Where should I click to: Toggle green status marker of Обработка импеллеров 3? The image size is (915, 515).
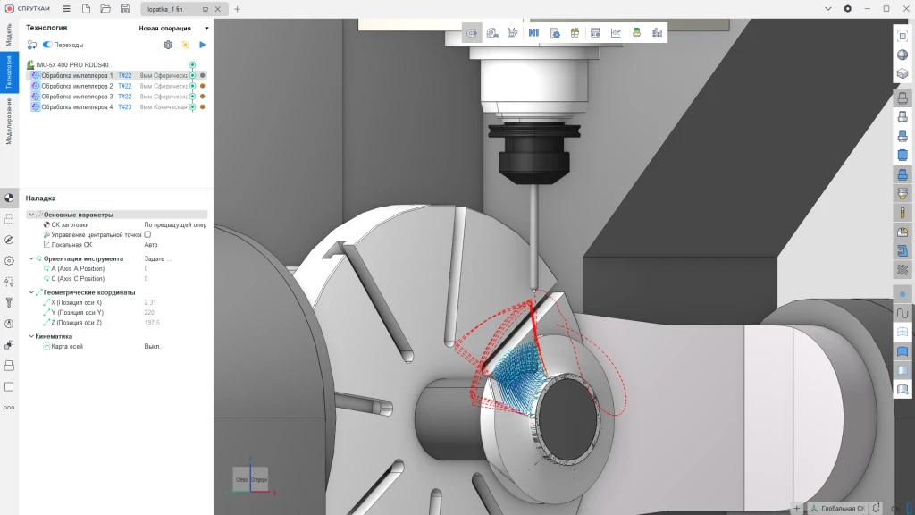click(193, 97)
